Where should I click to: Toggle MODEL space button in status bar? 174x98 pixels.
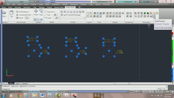pos(132,91)
